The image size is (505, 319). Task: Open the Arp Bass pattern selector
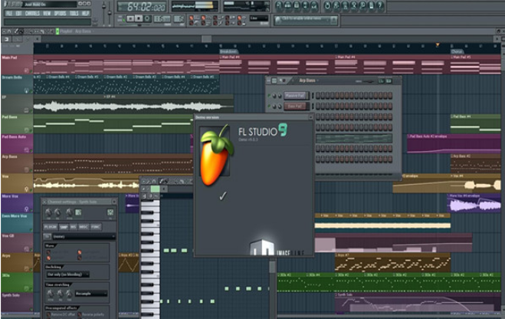(308, 81)
